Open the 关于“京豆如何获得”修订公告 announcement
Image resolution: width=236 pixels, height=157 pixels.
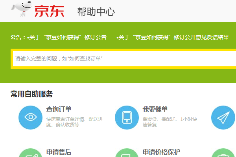[x=67, y=37]
